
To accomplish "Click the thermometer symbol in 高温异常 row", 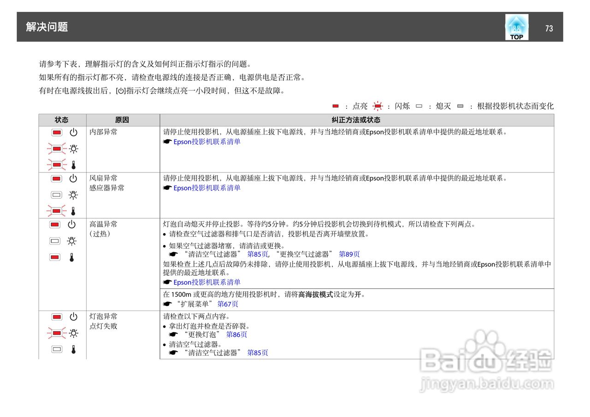I will (71, 257).
